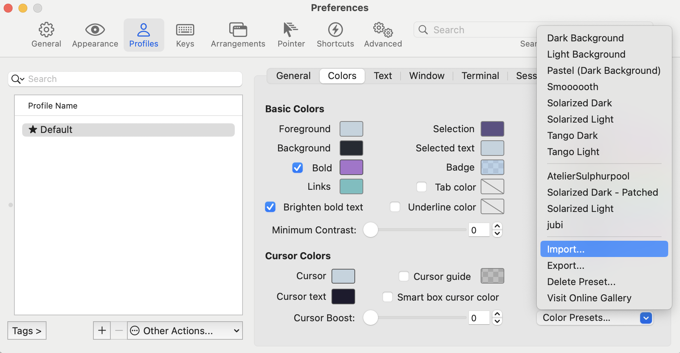Expand the Tags sidebar section

[26, 330]
